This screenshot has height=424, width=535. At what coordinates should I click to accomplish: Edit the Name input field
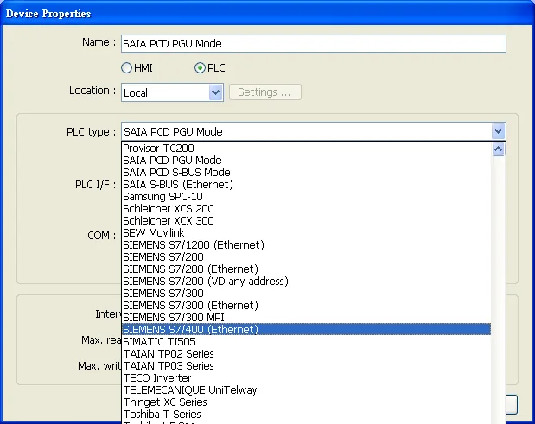coord(313,44)
